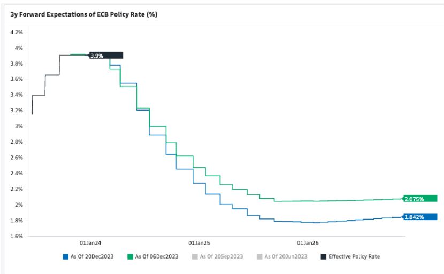Click the green As Of 06Dec2023 legend swatch
Screen dimensions: 444x274
pyautogui.click(x=129, y=256)
